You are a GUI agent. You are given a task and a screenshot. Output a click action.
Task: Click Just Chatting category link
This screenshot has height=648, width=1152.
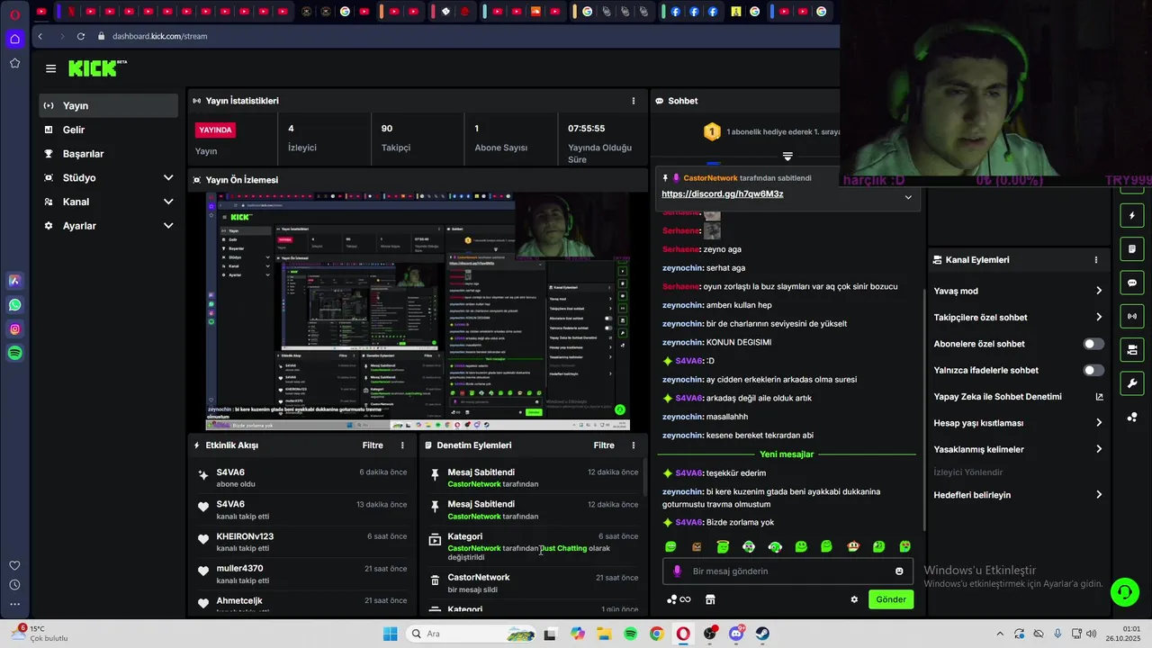563,548
